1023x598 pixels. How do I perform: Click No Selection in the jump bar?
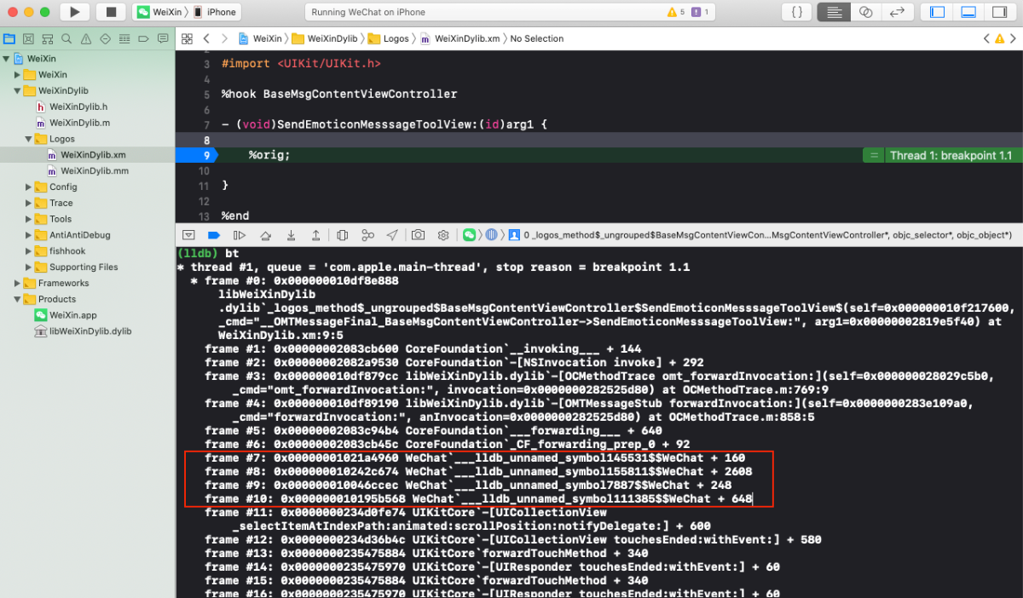point(537,39)
